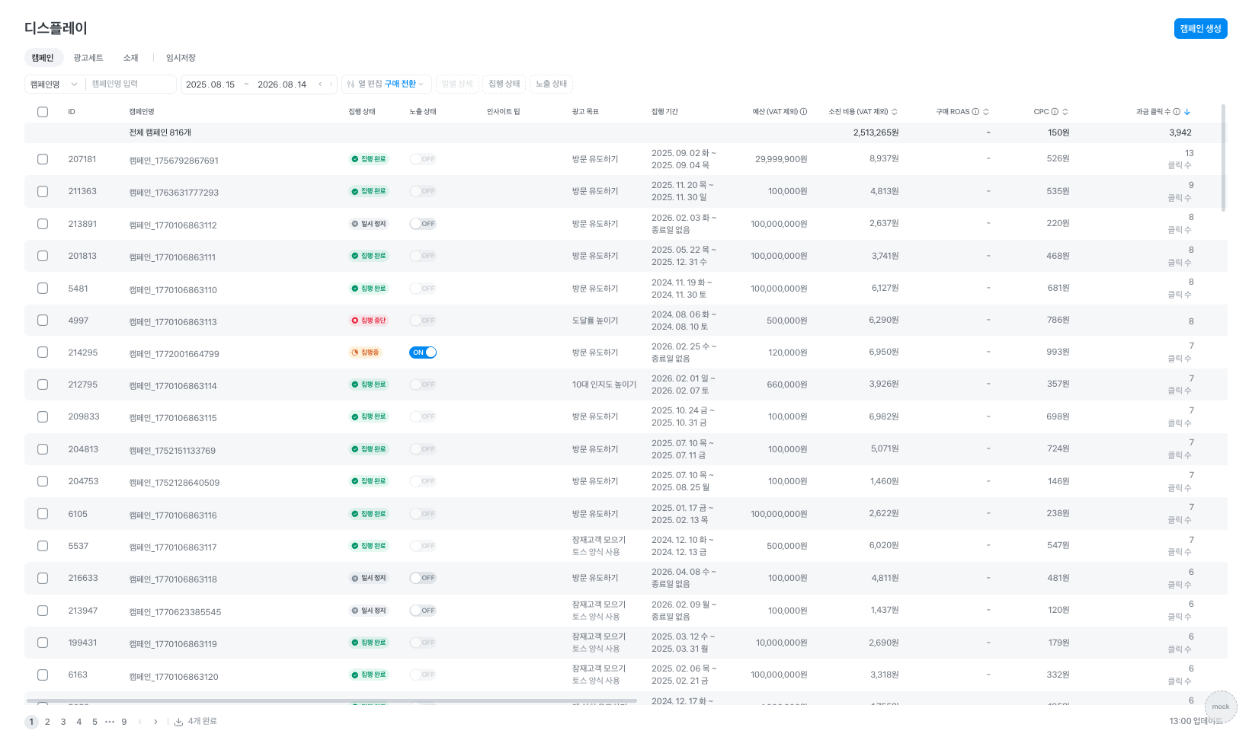1252x737 pixels.
Task: Sort CPC column using sort arrows
Action: (1065, 112)
